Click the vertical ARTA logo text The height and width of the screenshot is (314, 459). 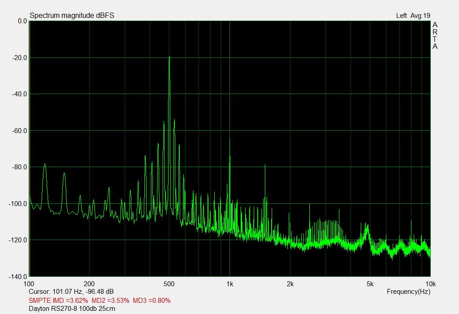tap(435, 36)
